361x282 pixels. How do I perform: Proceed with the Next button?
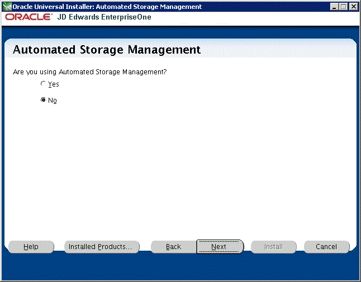pos(219,247)
